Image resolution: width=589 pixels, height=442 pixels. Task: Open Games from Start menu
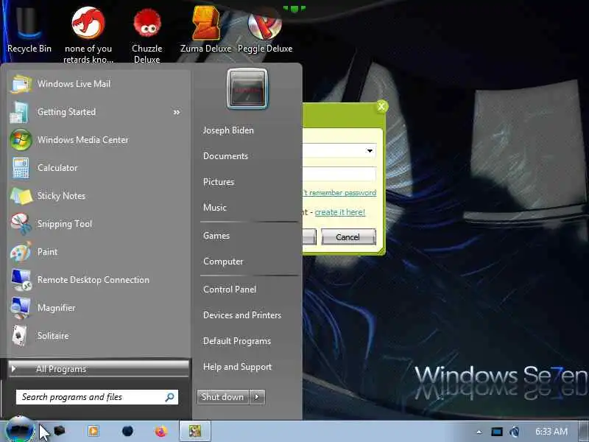tap(216, 236)
